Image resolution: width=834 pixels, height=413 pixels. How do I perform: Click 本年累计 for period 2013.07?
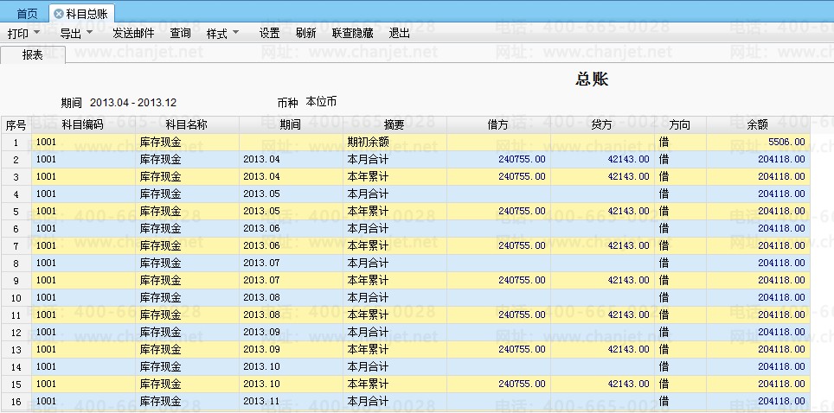(x=395, y=280)
